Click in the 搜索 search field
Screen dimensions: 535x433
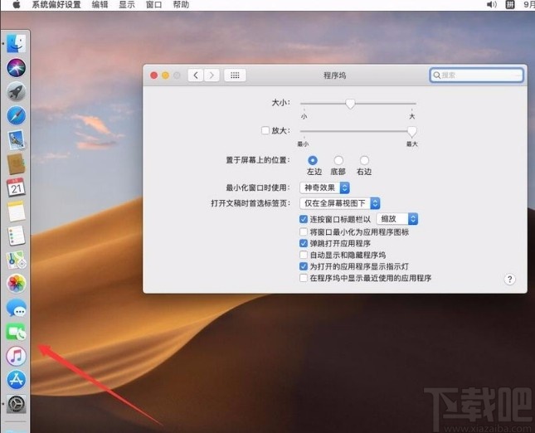(476, 75)
